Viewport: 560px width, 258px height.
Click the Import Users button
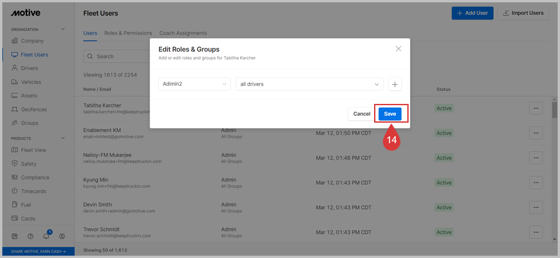[x=523, y=13]
